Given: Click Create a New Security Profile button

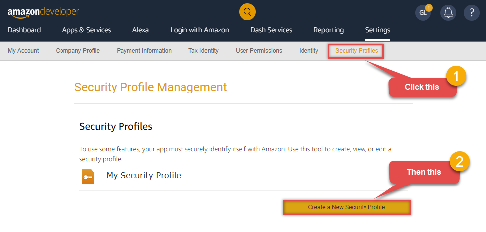Looking at the screenshot, I should [x=347, y=207].
